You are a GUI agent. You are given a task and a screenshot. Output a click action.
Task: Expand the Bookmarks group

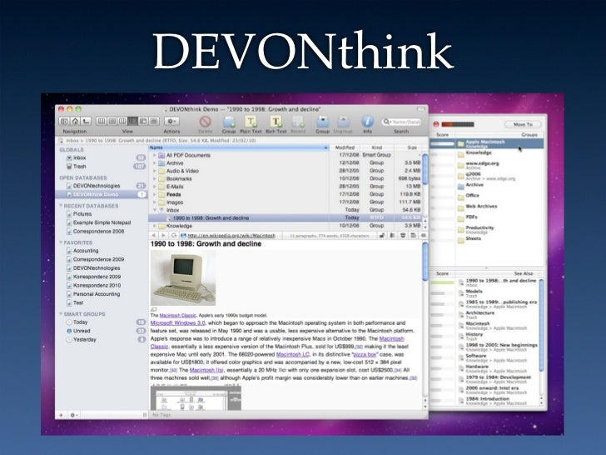154,178
